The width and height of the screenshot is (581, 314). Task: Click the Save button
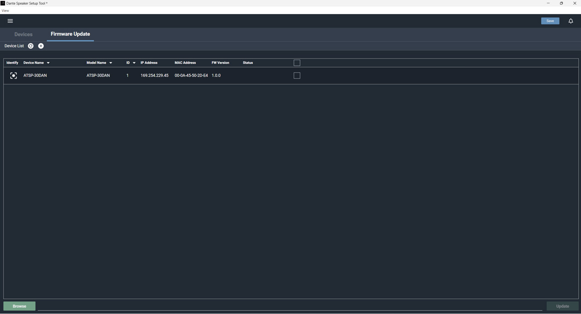pos(550,21)
